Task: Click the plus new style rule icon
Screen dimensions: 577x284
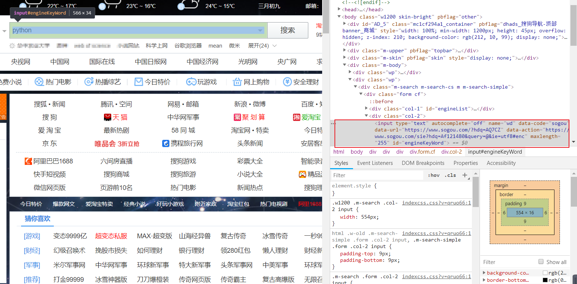Action: coord(465,175)
